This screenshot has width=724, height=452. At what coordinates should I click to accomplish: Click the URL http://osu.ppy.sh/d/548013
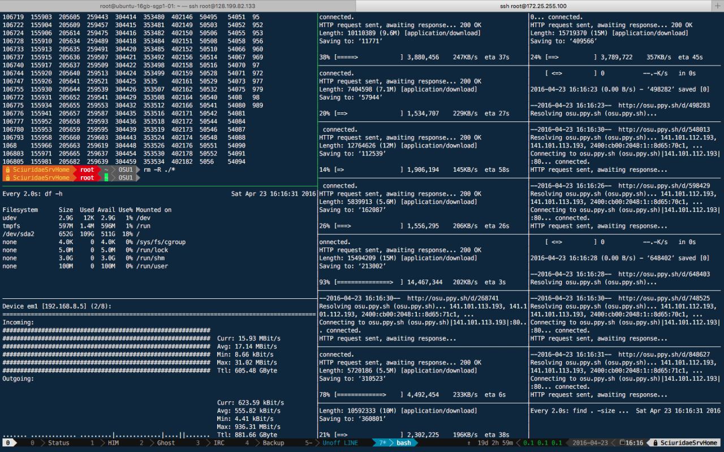664,129
